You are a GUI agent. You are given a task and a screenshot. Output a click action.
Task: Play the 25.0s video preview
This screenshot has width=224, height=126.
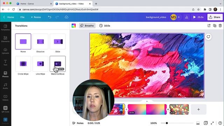pos(198,17)
